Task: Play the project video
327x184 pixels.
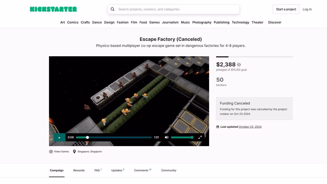Action: [x=59, y=137]
